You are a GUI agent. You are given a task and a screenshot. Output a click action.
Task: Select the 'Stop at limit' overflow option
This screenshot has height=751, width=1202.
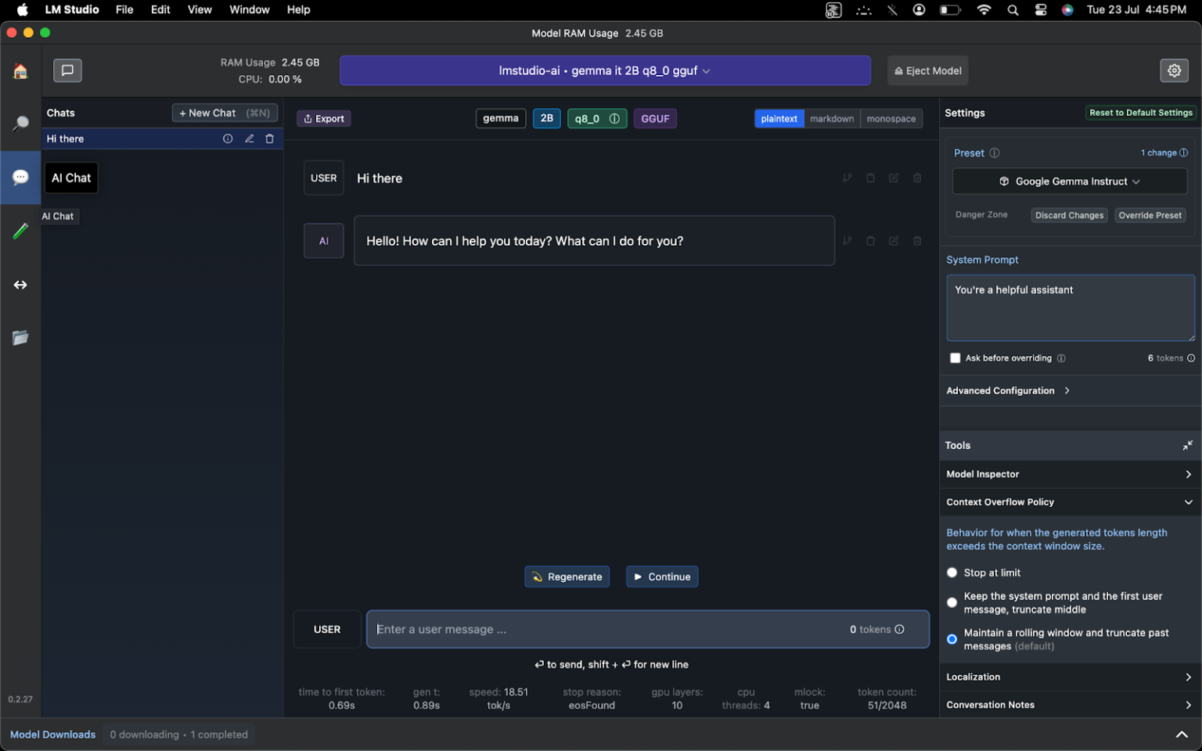[952, 572]
